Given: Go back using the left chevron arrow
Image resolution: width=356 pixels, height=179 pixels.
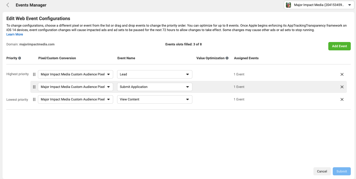Looking at the screenshot, I should pos(8,5).
